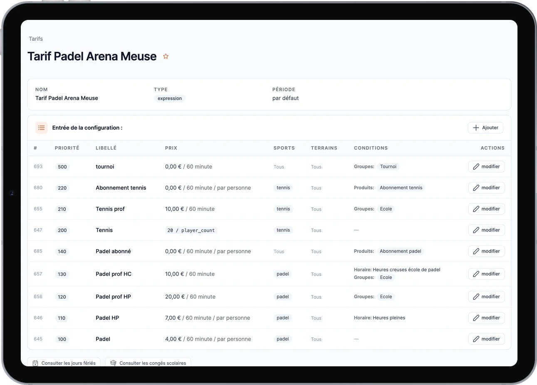
Task: Click modifier for Padel abonné row
Action: click(486, 251)
